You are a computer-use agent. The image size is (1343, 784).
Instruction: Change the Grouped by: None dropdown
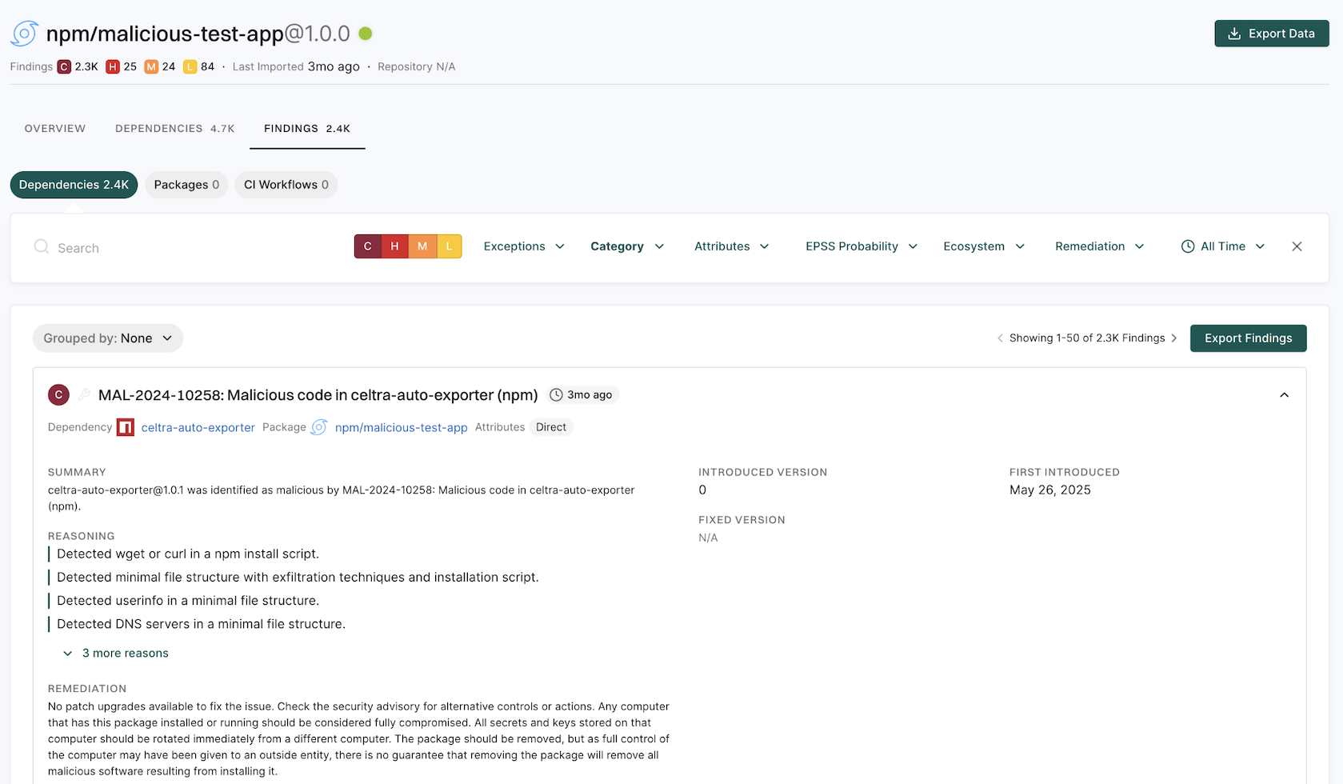[108, 338]
